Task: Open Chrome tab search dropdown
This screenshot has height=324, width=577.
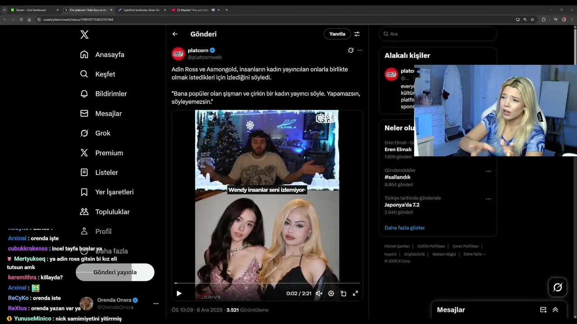Action: tap(5, 10)
